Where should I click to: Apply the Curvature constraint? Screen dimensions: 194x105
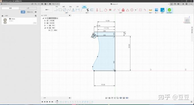click(x=145, y=10)
